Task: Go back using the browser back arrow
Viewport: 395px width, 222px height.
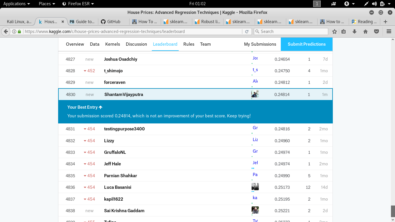Action: [6, 32]
